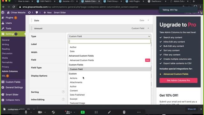Click Inline Editing help question mark
204x115 pixels.
tap(63, 99)
